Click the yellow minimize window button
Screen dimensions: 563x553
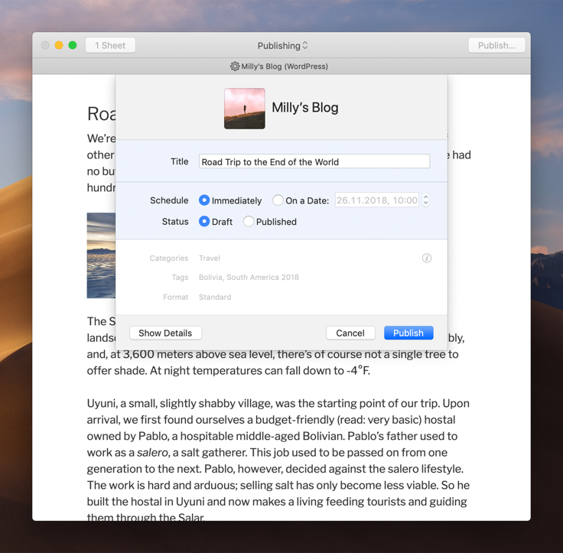(59, 45)
